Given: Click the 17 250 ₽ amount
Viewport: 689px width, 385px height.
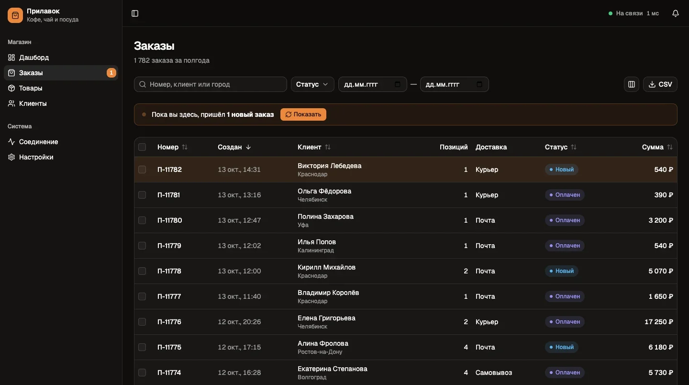Looking at the screenshot, I should pyautogui.click(x=659, y=322).
